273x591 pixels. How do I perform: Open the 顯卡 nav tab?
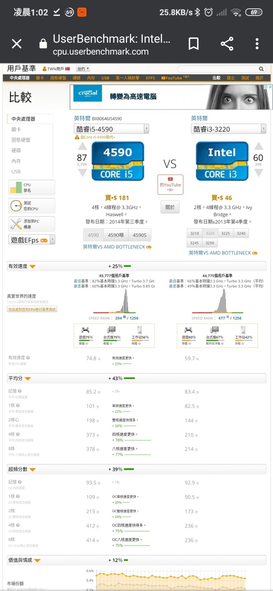point(40,78)
